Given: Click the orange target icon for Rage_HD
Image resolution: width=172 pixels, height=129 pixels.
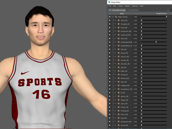Looking at the screenshot, I should tap(119, 71).
